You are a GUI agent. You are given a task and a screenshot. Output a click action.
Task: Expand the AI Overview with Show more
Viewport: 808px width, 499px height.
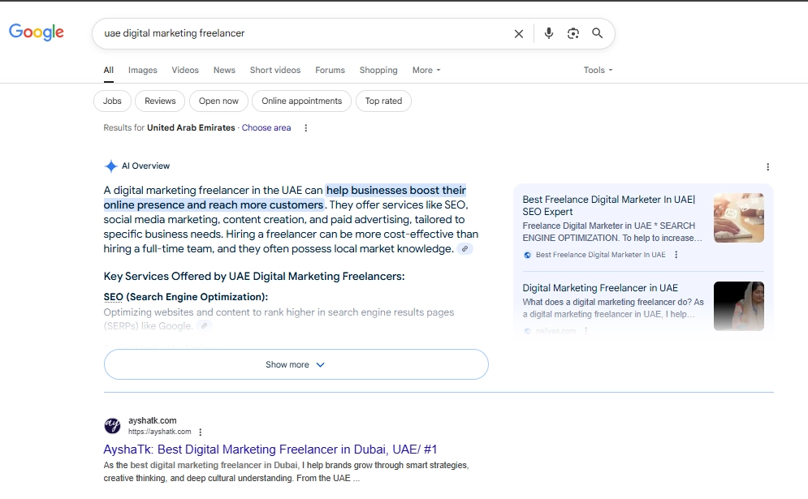(x=296, y=364)
